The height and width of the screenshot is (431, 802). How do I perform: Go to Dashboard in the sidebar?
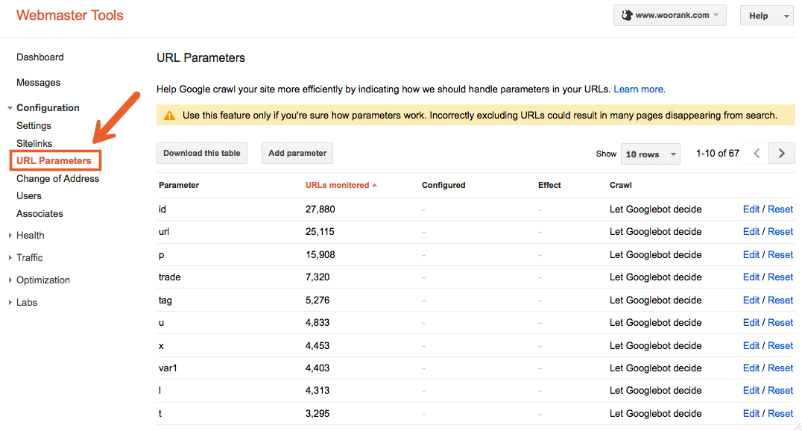point(40,57)
